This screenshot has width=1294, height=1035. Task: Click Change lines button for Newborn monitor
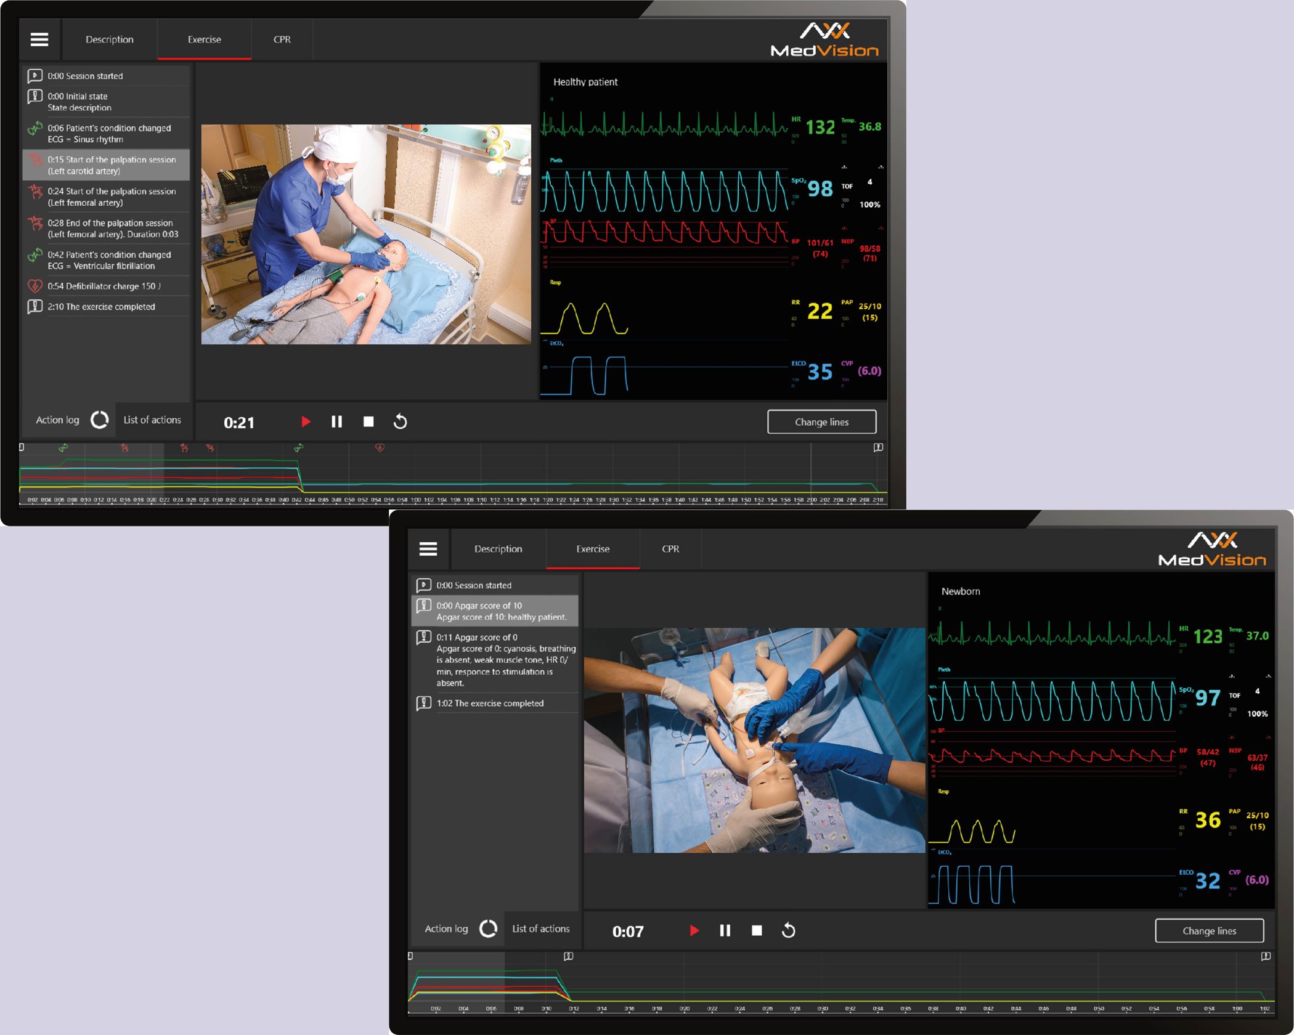[1209, 931]
